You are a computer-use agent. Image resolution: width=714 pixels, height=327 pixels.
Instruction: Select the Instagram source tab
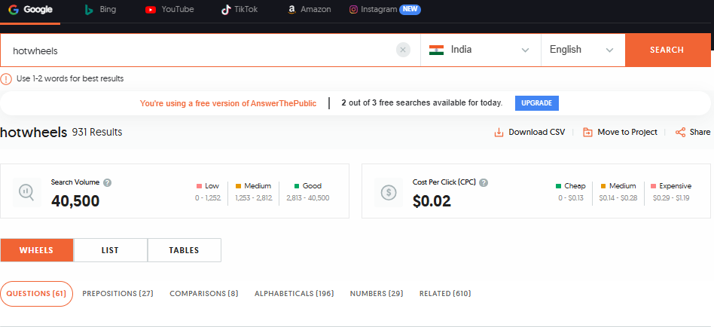tap(385, 10)
